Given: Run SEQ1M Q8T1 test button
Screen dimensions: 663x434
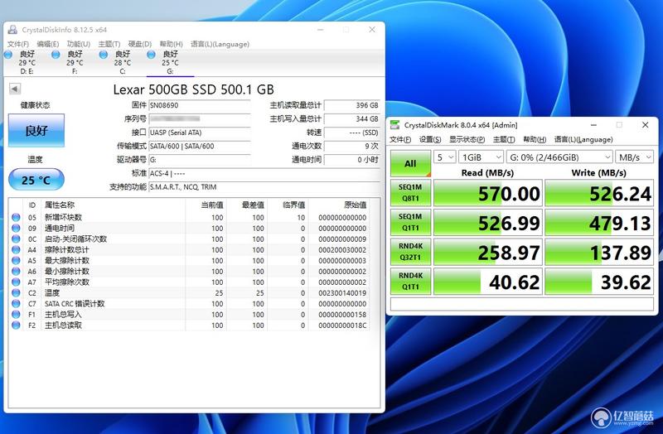Looking at the screenshot, I should pyautogui.click(x=410, y=193).
